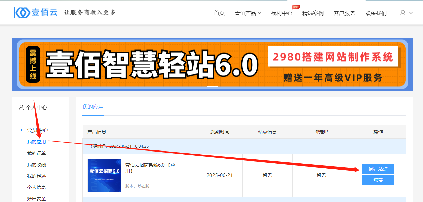Click the 续费 button

click(x=378, y=180)
